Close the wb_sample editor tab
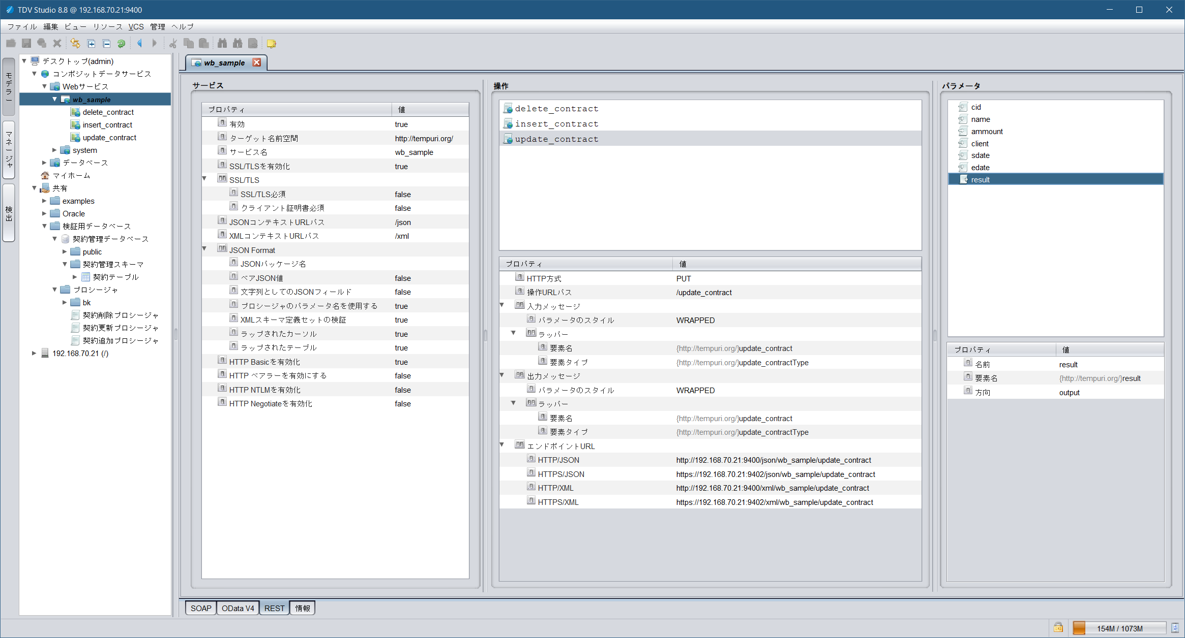This screenshot has width=1185, height=638. tap(257, 62)
